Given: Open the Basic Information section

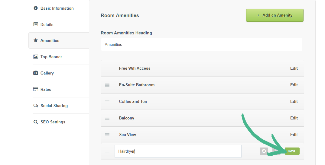Looking at the screenshot, I should (57, 8).
